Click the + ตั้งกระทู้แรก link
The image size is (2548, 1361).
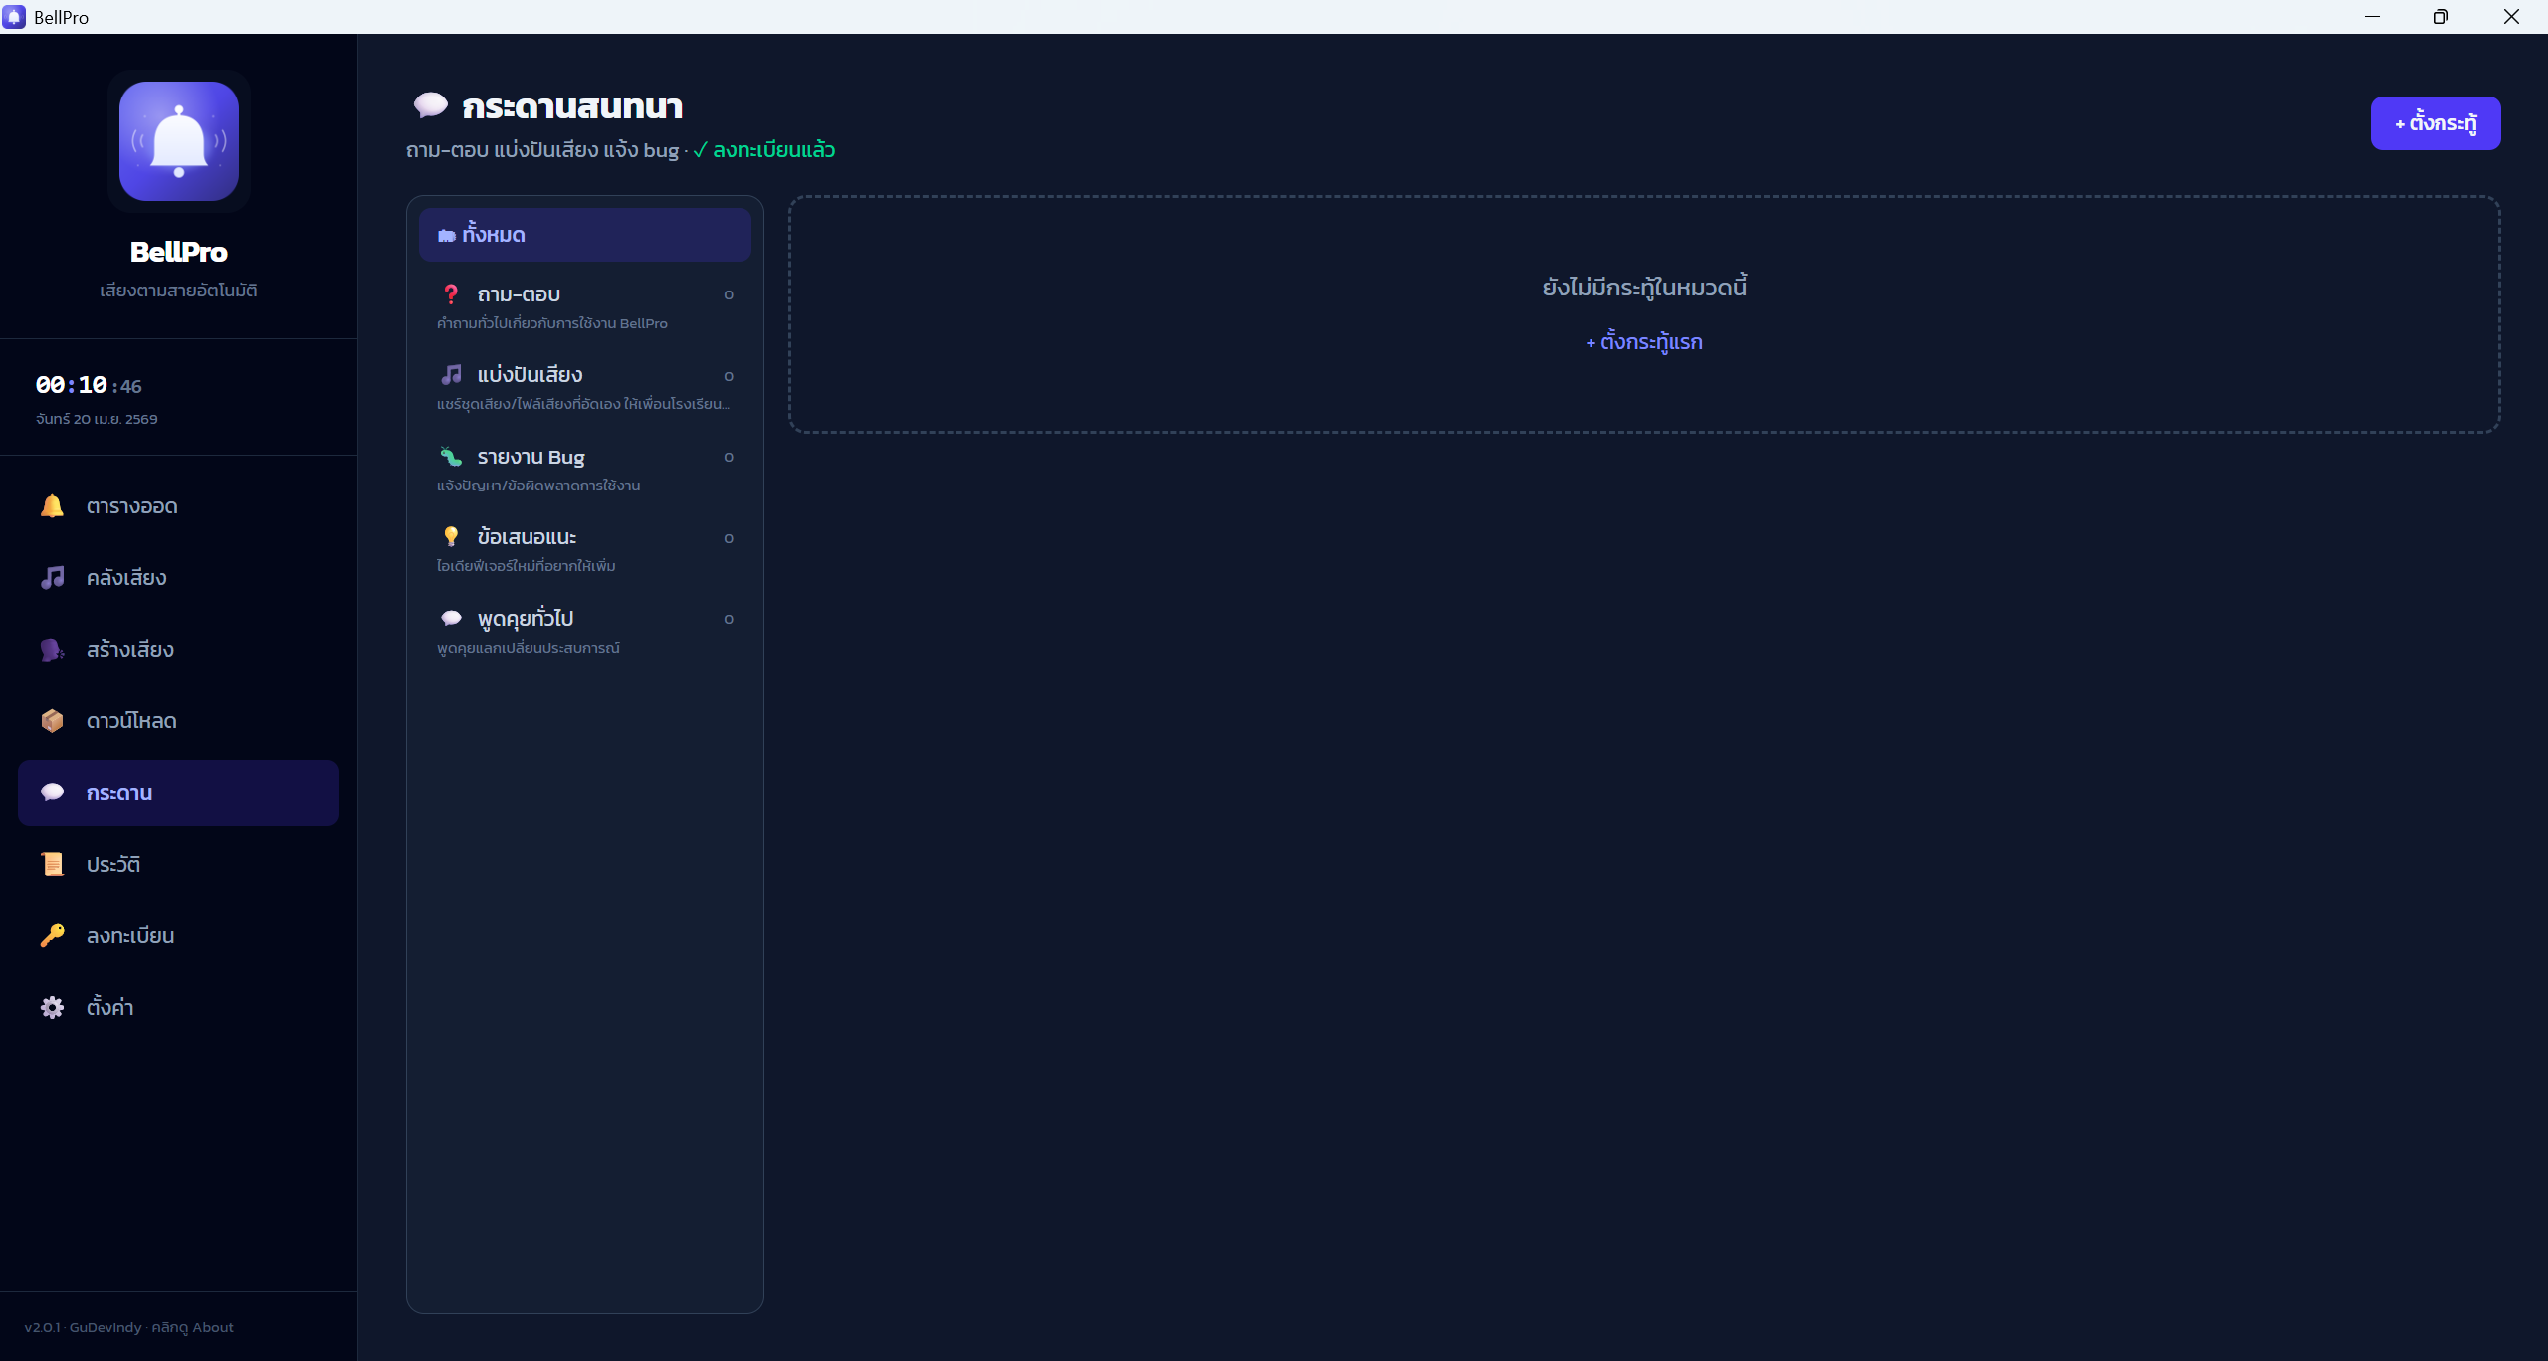(x=1644, y=342)
